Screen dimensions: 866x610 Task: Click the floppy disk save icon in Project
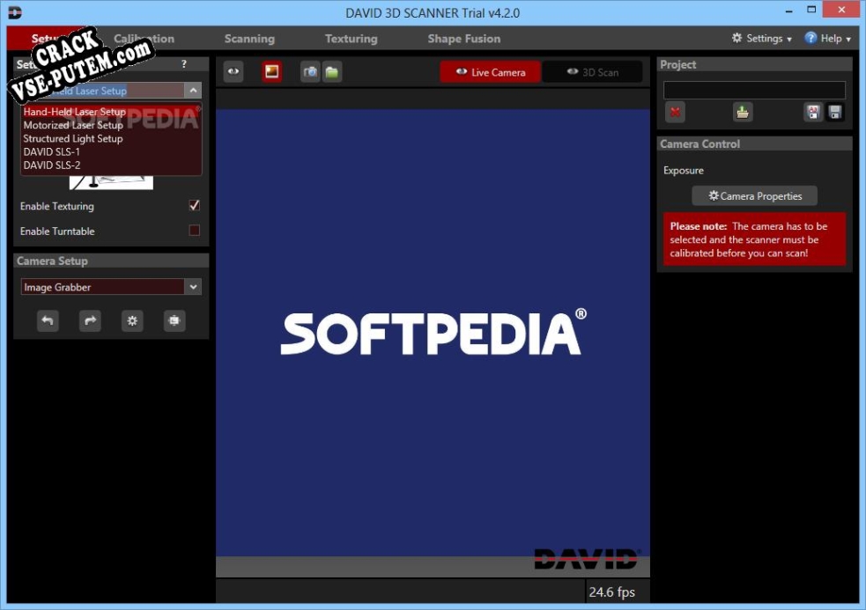click(x=835, y=112)
